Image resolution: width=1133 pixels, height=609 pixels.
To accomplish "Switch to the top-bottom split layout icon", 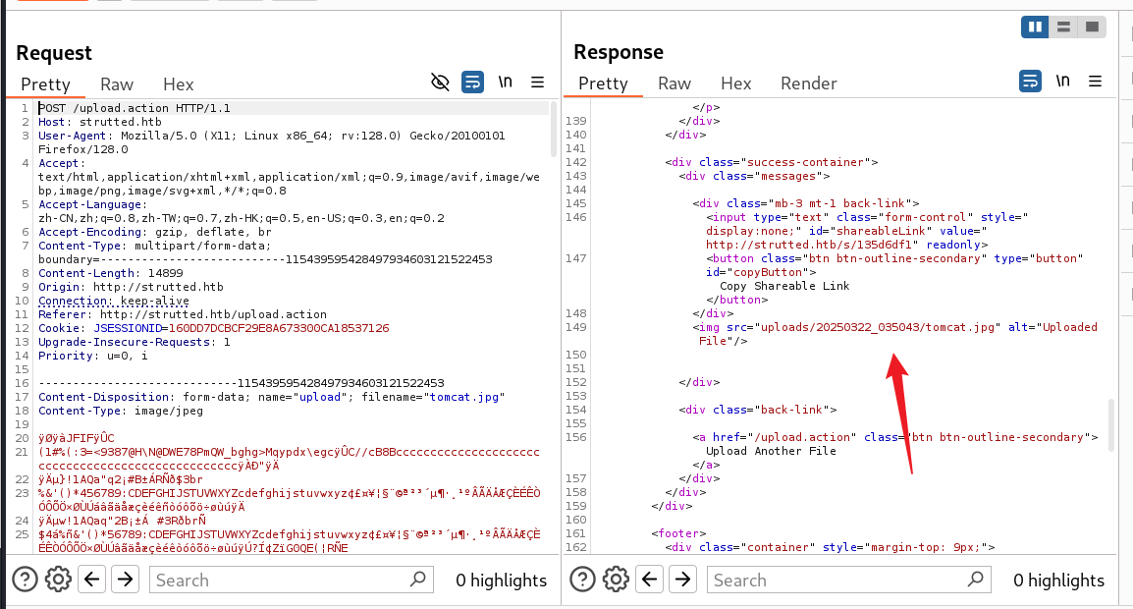I will coord(1062,28).
